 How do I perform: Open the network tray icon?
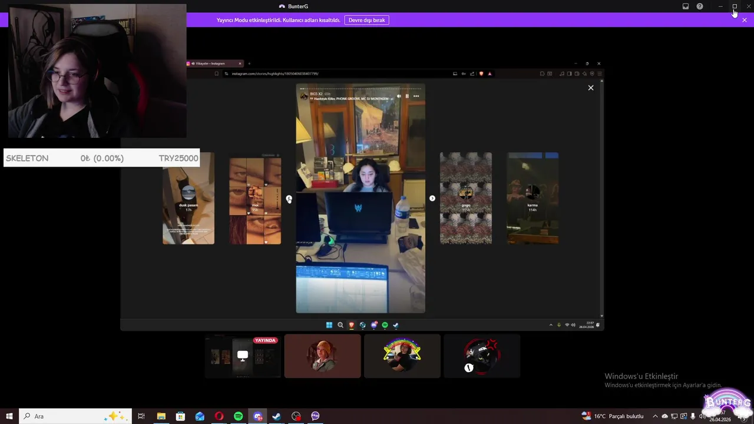click(x=674, y=416)
